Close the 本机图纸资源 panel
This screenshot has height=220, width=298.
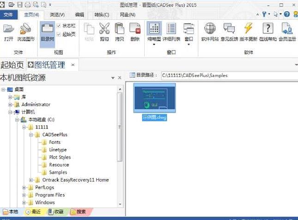tap(120, 78)
